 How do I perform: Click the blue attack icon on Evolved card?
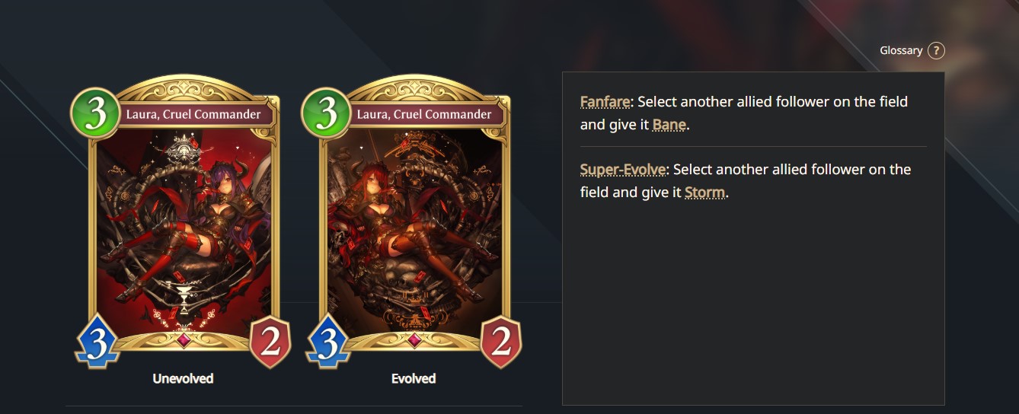click(327, 342)
